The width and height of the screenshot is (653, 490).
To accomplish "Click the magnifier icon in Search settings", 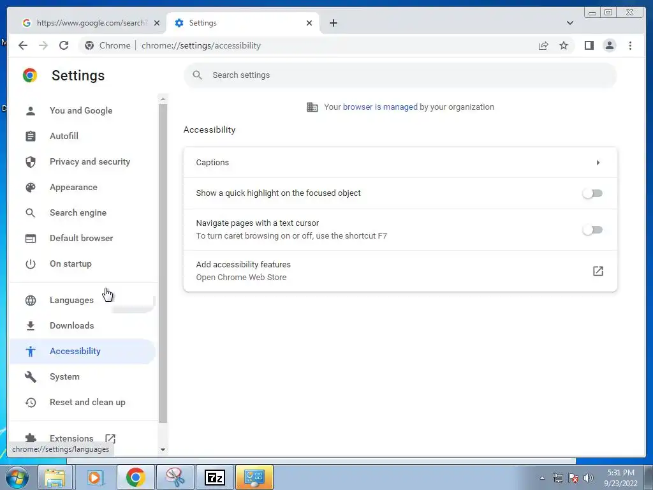I will coord(198,75).
